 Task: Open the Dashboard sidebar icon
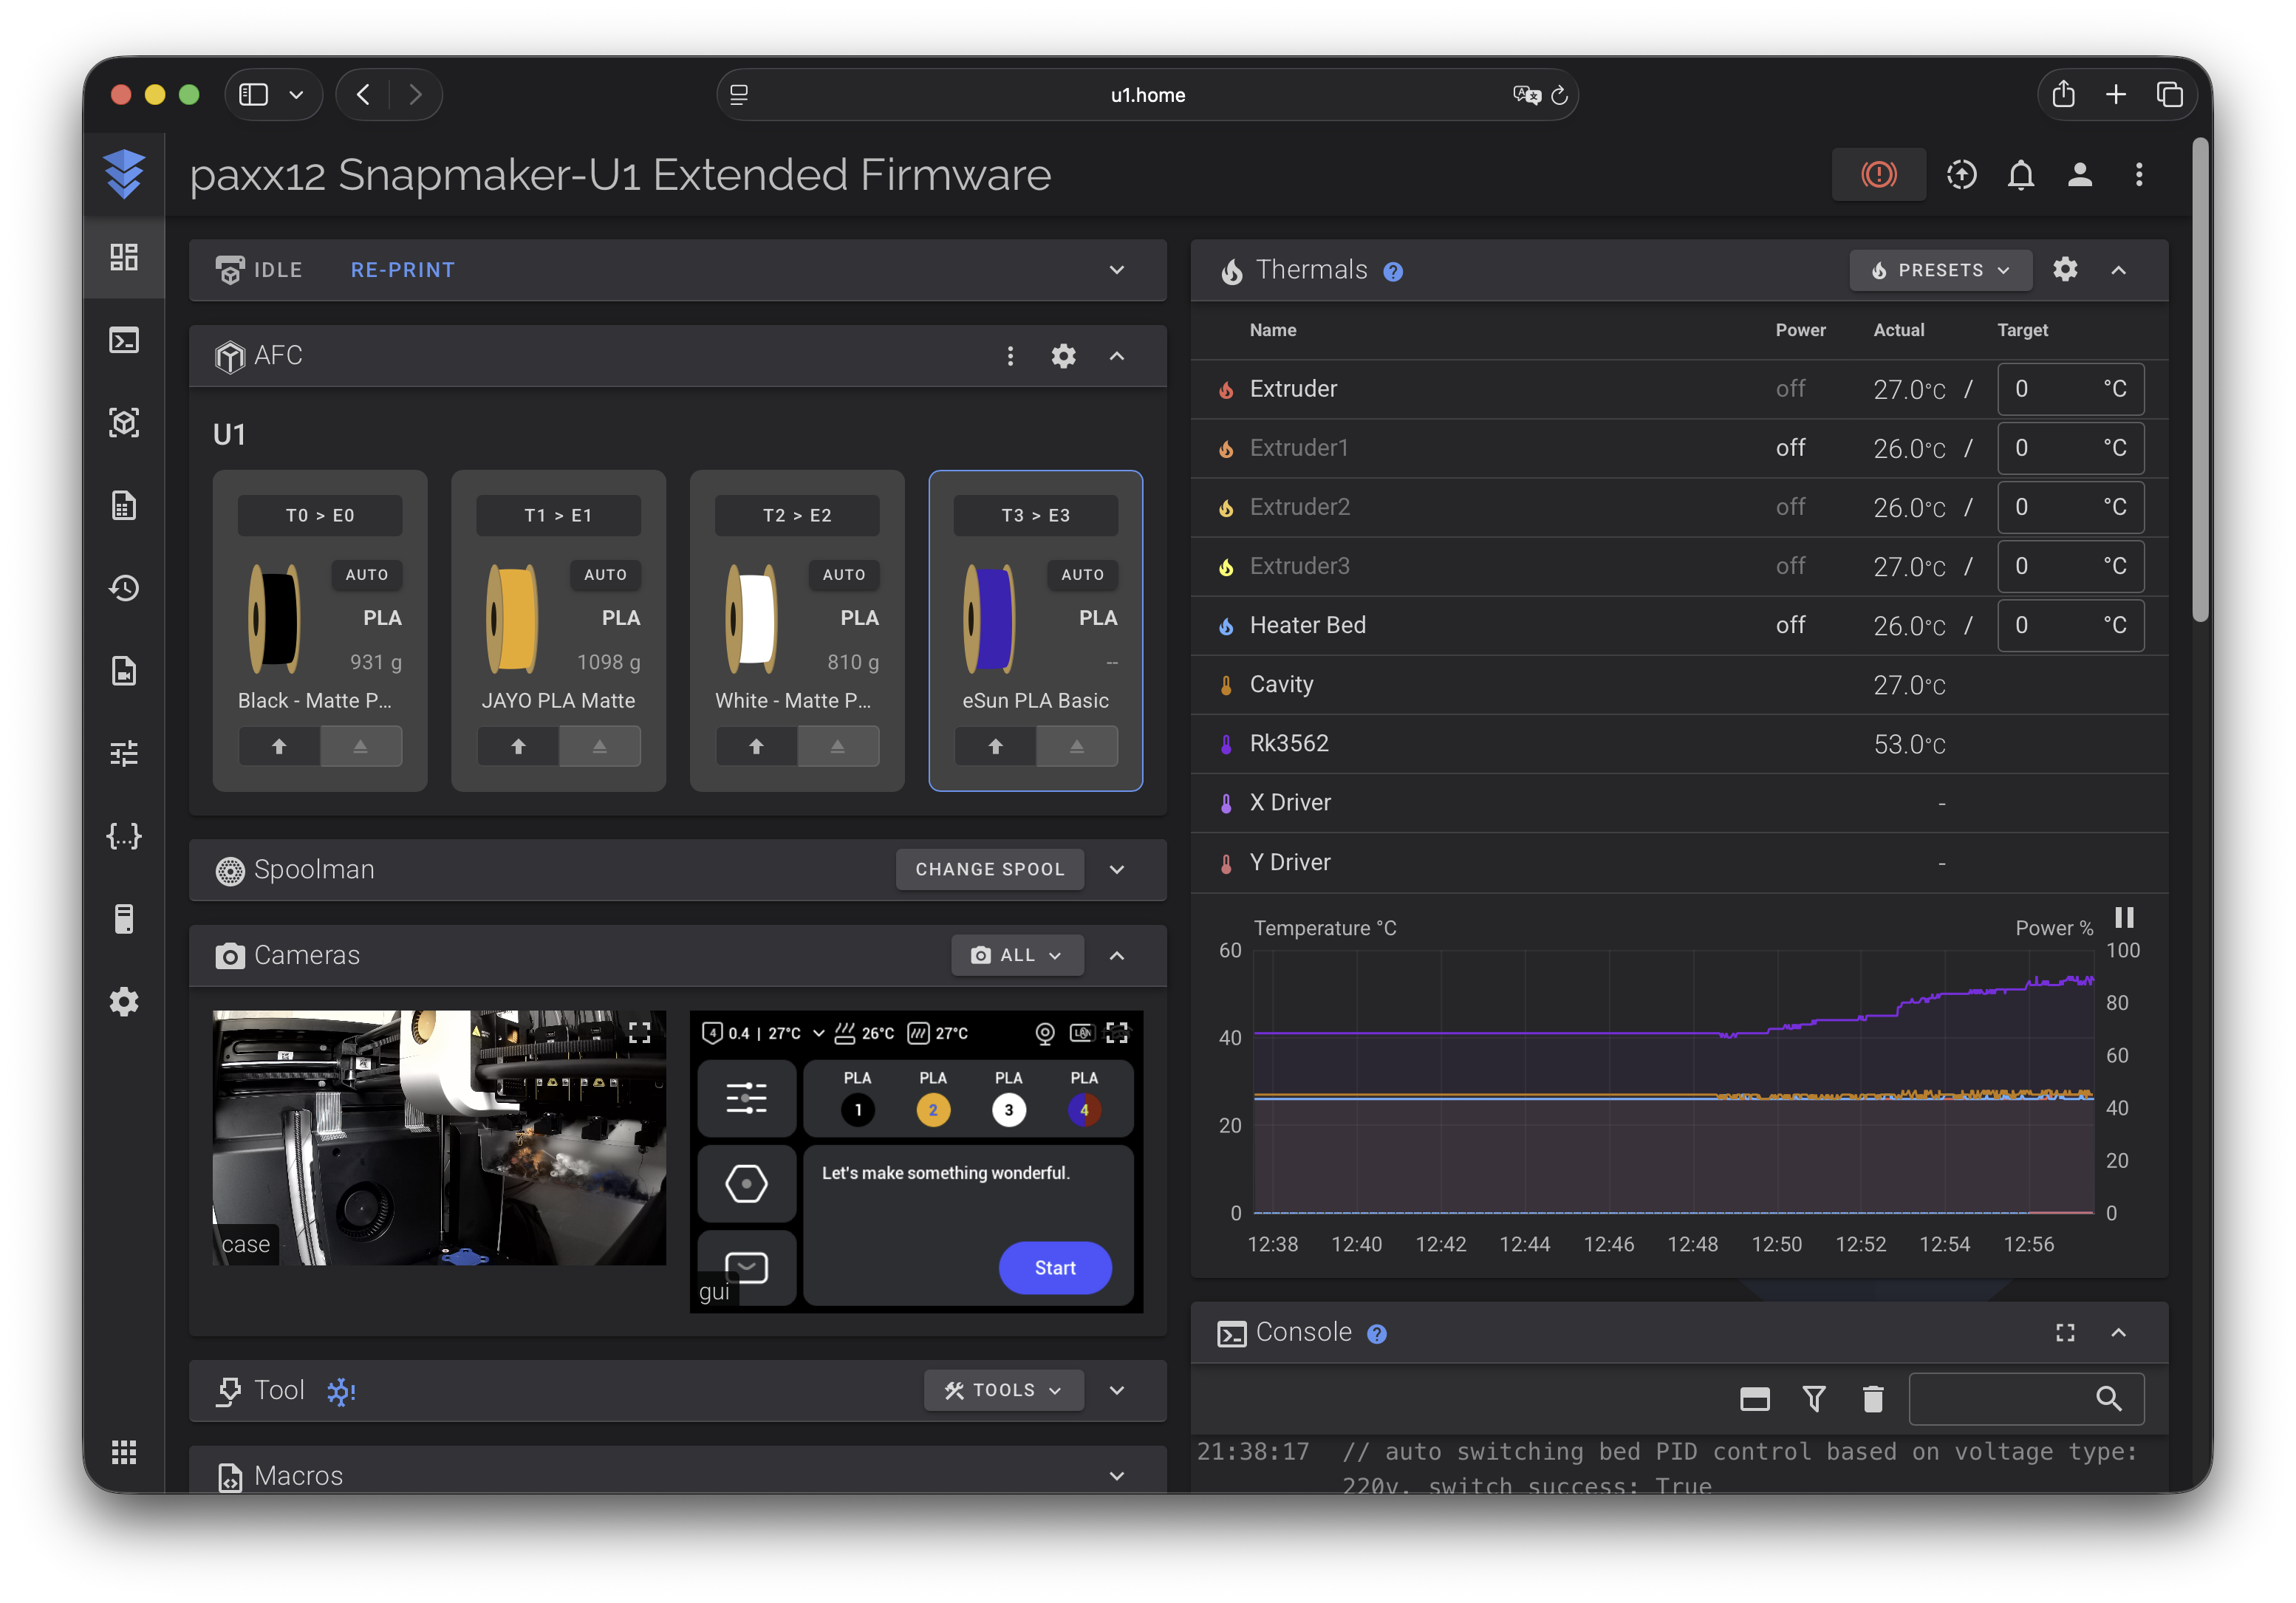[x=124, y=257]
